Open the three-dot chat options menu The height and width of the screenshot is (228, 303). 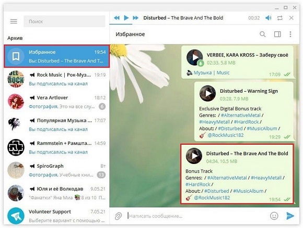pyautogui.click(x=290, y=34)
